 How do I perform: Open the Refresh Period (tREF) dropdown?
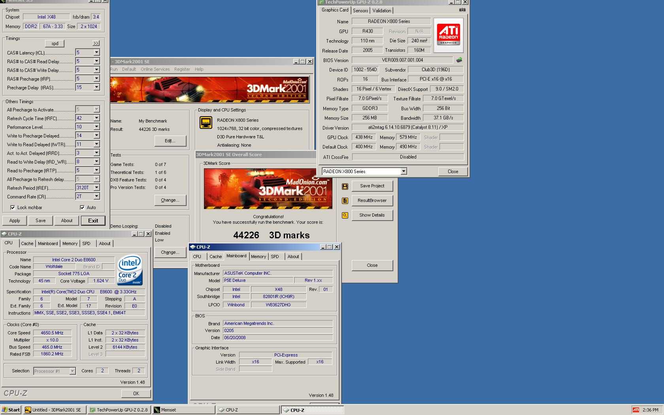click(x=96, y=188)
